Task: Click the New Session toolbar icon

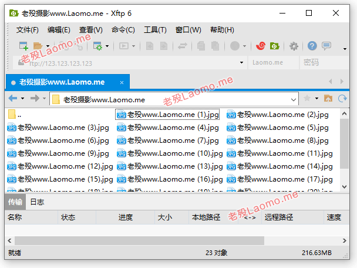Action: point(23,46)
